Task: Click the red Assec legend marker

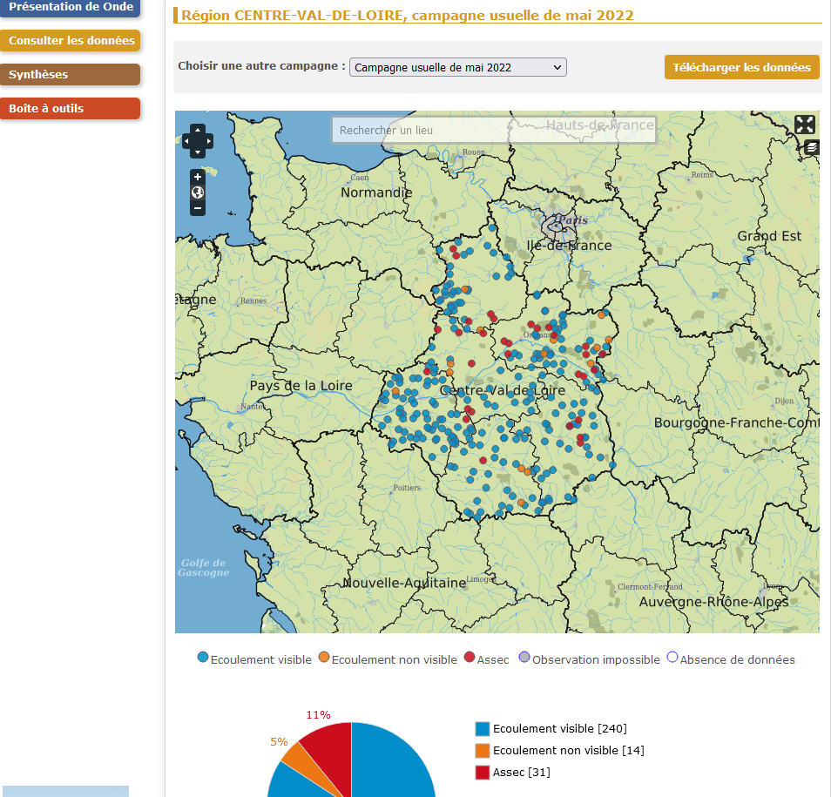Action: pos(469,658)
